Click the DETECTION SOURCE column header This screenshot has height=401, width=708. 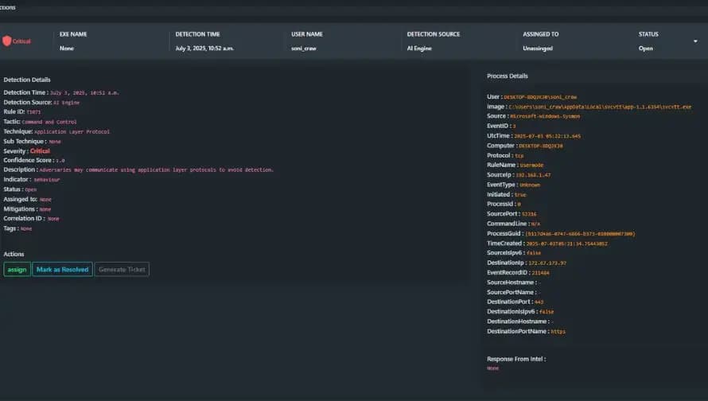(433, 34)
